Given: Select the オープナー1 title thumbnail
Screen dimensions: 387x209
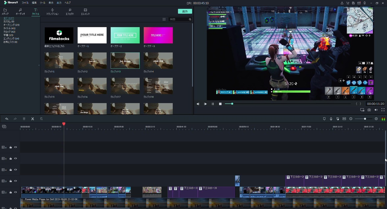Looking at the screenshot, I should 92,35.
